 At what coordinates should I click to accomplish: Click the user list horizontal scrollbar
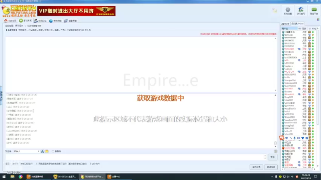(299, 169)
